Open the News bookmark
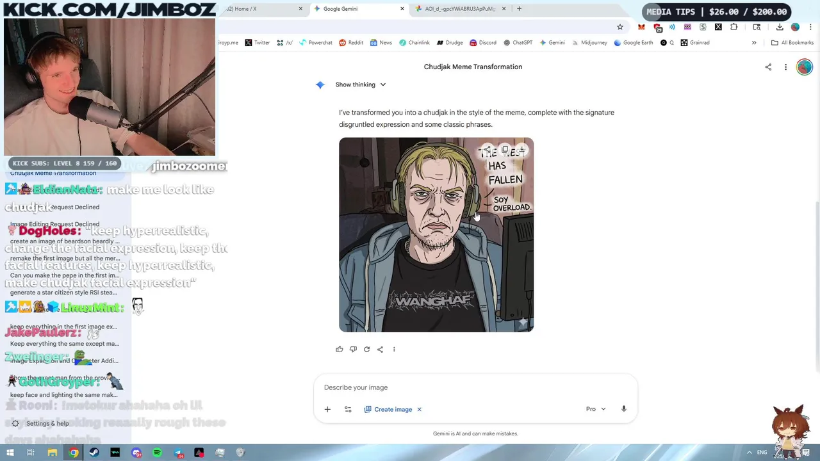The width and height of the screenshot is (820, 461). (381, 43)
